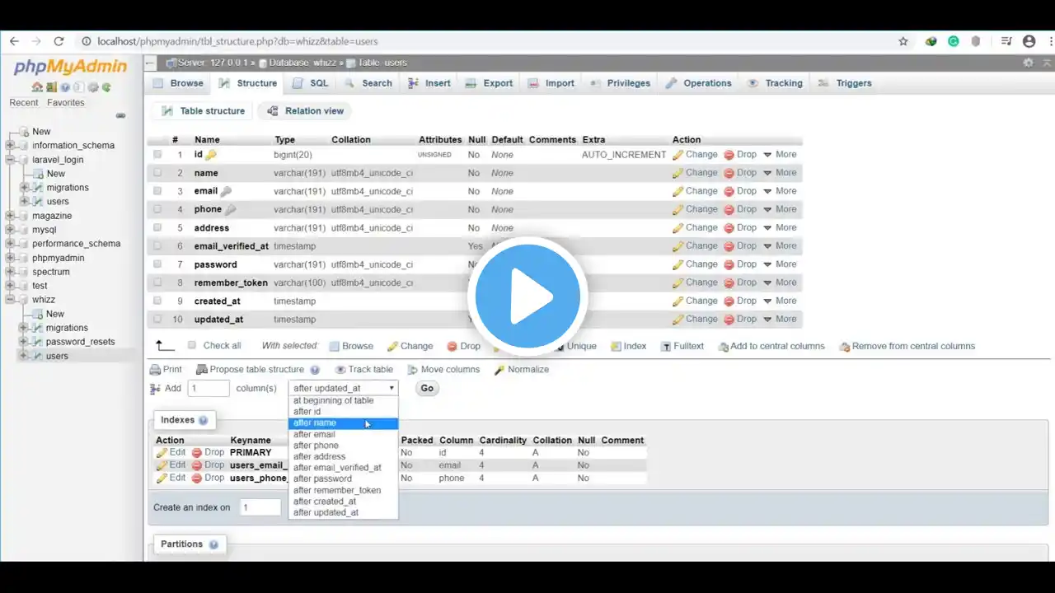Expand the mysql database node
Viewport: 1055px width, 593px height.
10,230
